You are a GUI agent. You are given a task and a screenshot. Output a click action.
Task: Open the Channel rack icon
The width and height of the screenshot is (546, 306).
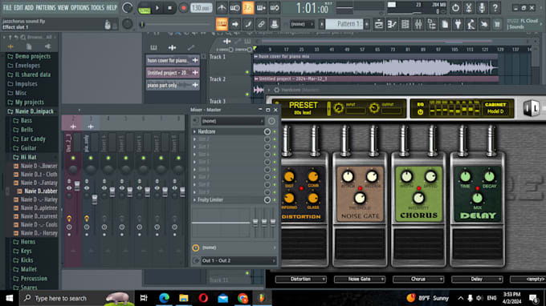pyautogui.click(x=405, y=24)
